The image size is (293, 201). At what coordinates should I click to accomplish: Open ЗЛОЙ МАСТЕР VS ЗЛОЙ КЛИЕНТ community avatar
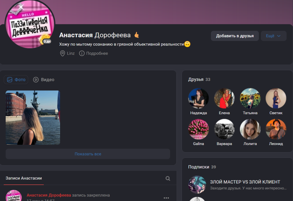[197, 185]
